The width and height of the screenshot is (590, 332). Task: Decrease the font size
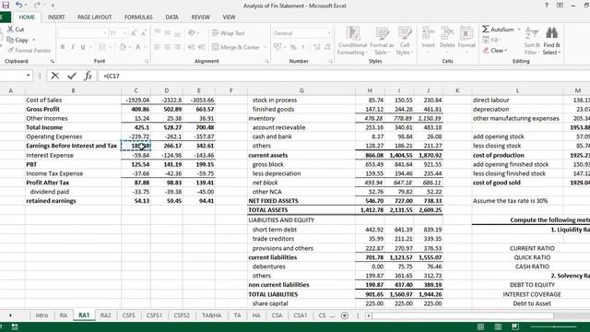point(144,33)
